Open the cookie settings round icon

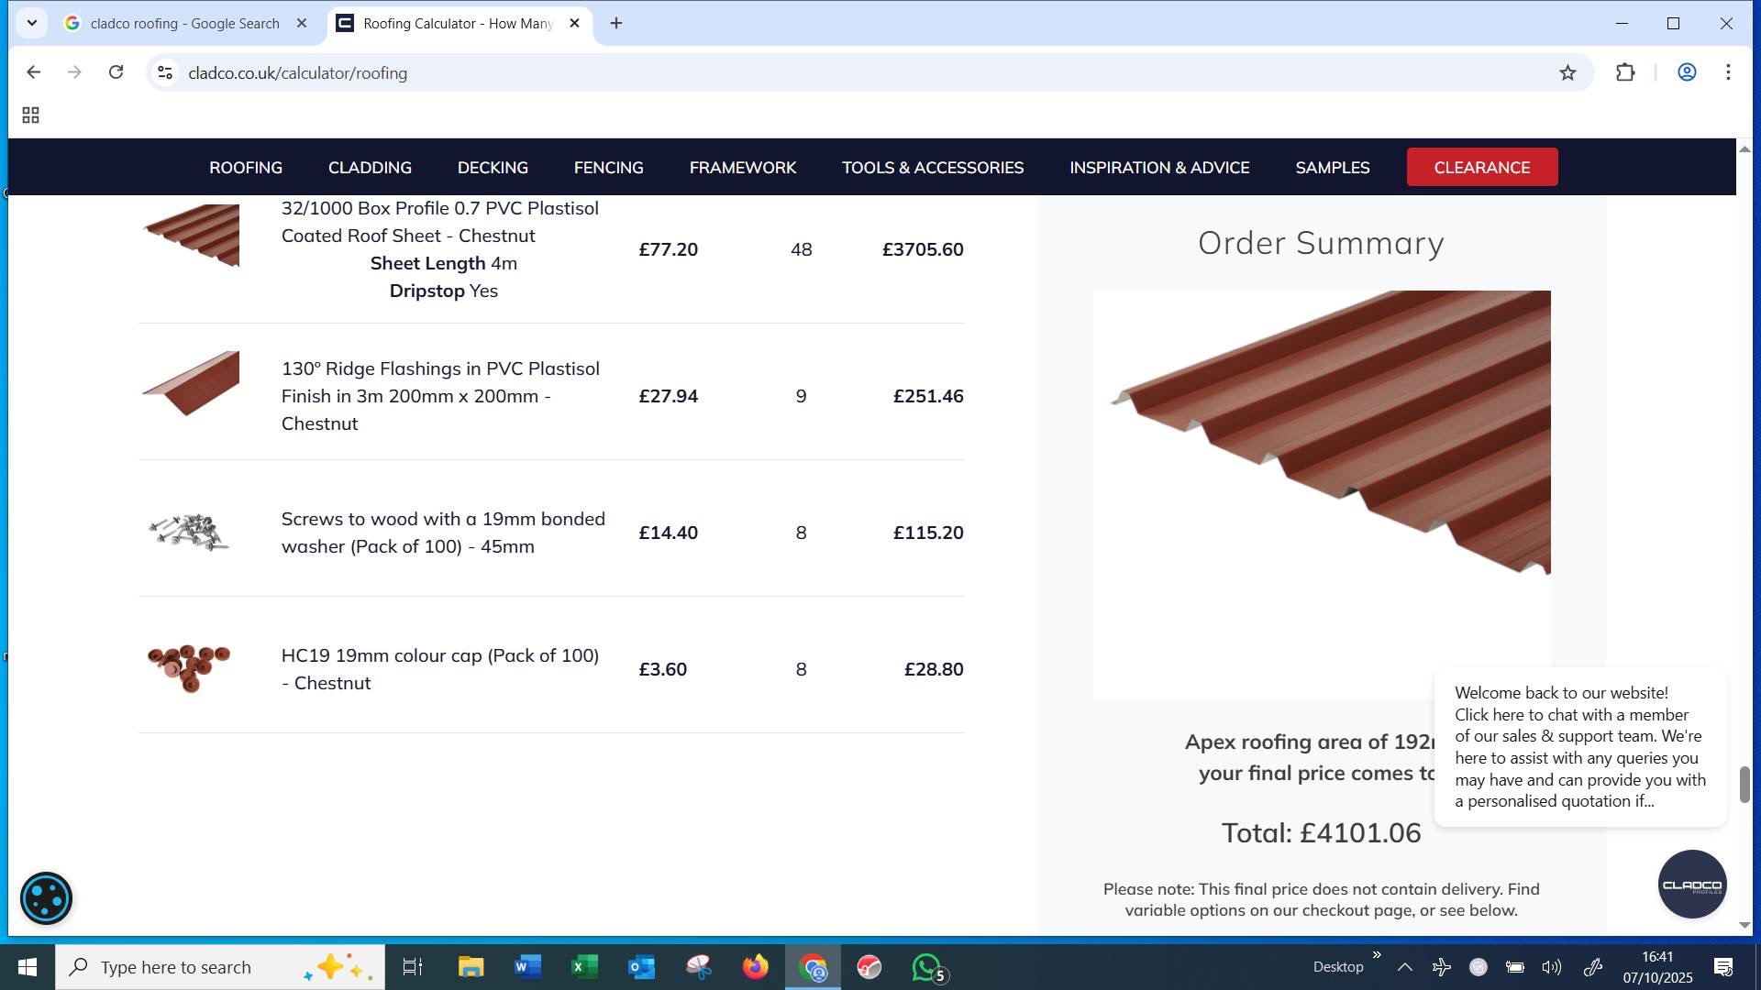pyautogui.click(x=46, y=898)
